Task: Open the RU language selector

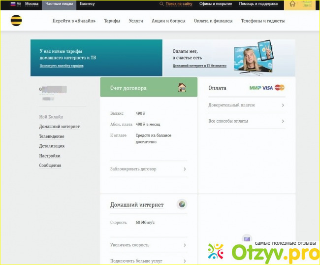Action: coord(16,3)
